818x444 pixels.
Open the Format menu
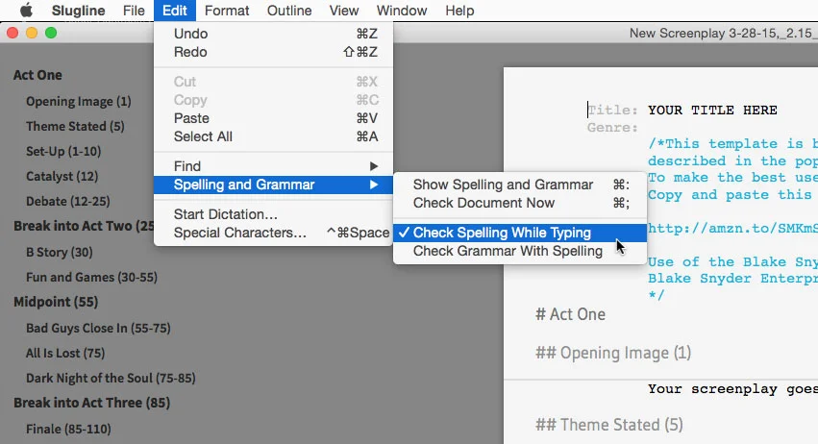coord(227,11)
